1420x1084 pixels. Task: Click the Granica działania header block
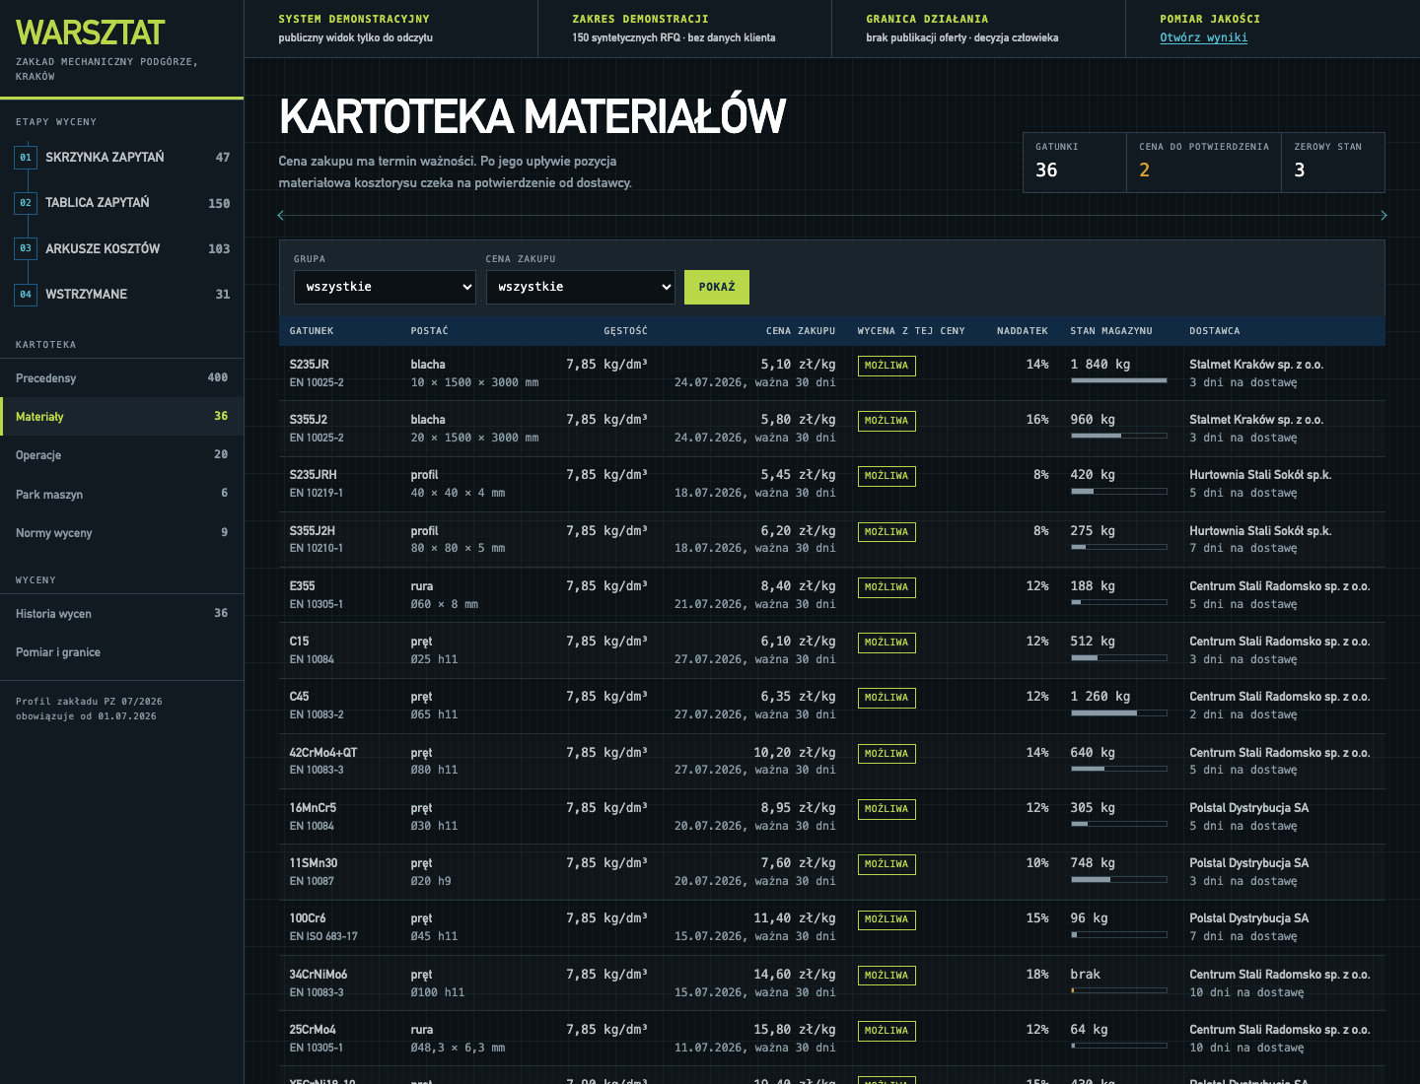pyautogui.click(x=979, y=29)
